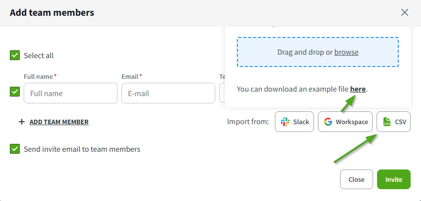
Task: Toggle the Select all checkbox
Action: 15,55
